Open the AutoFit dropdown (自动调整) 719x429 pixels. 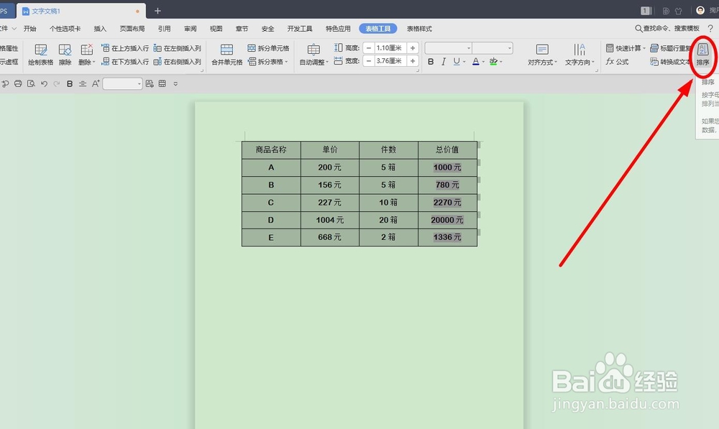[x=313, y=60]
